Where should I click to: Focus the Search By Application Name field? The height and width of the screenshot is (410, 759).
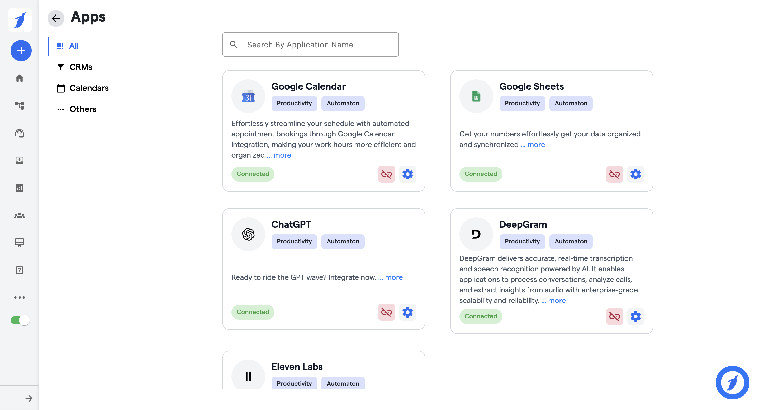(x=310, y=45)
